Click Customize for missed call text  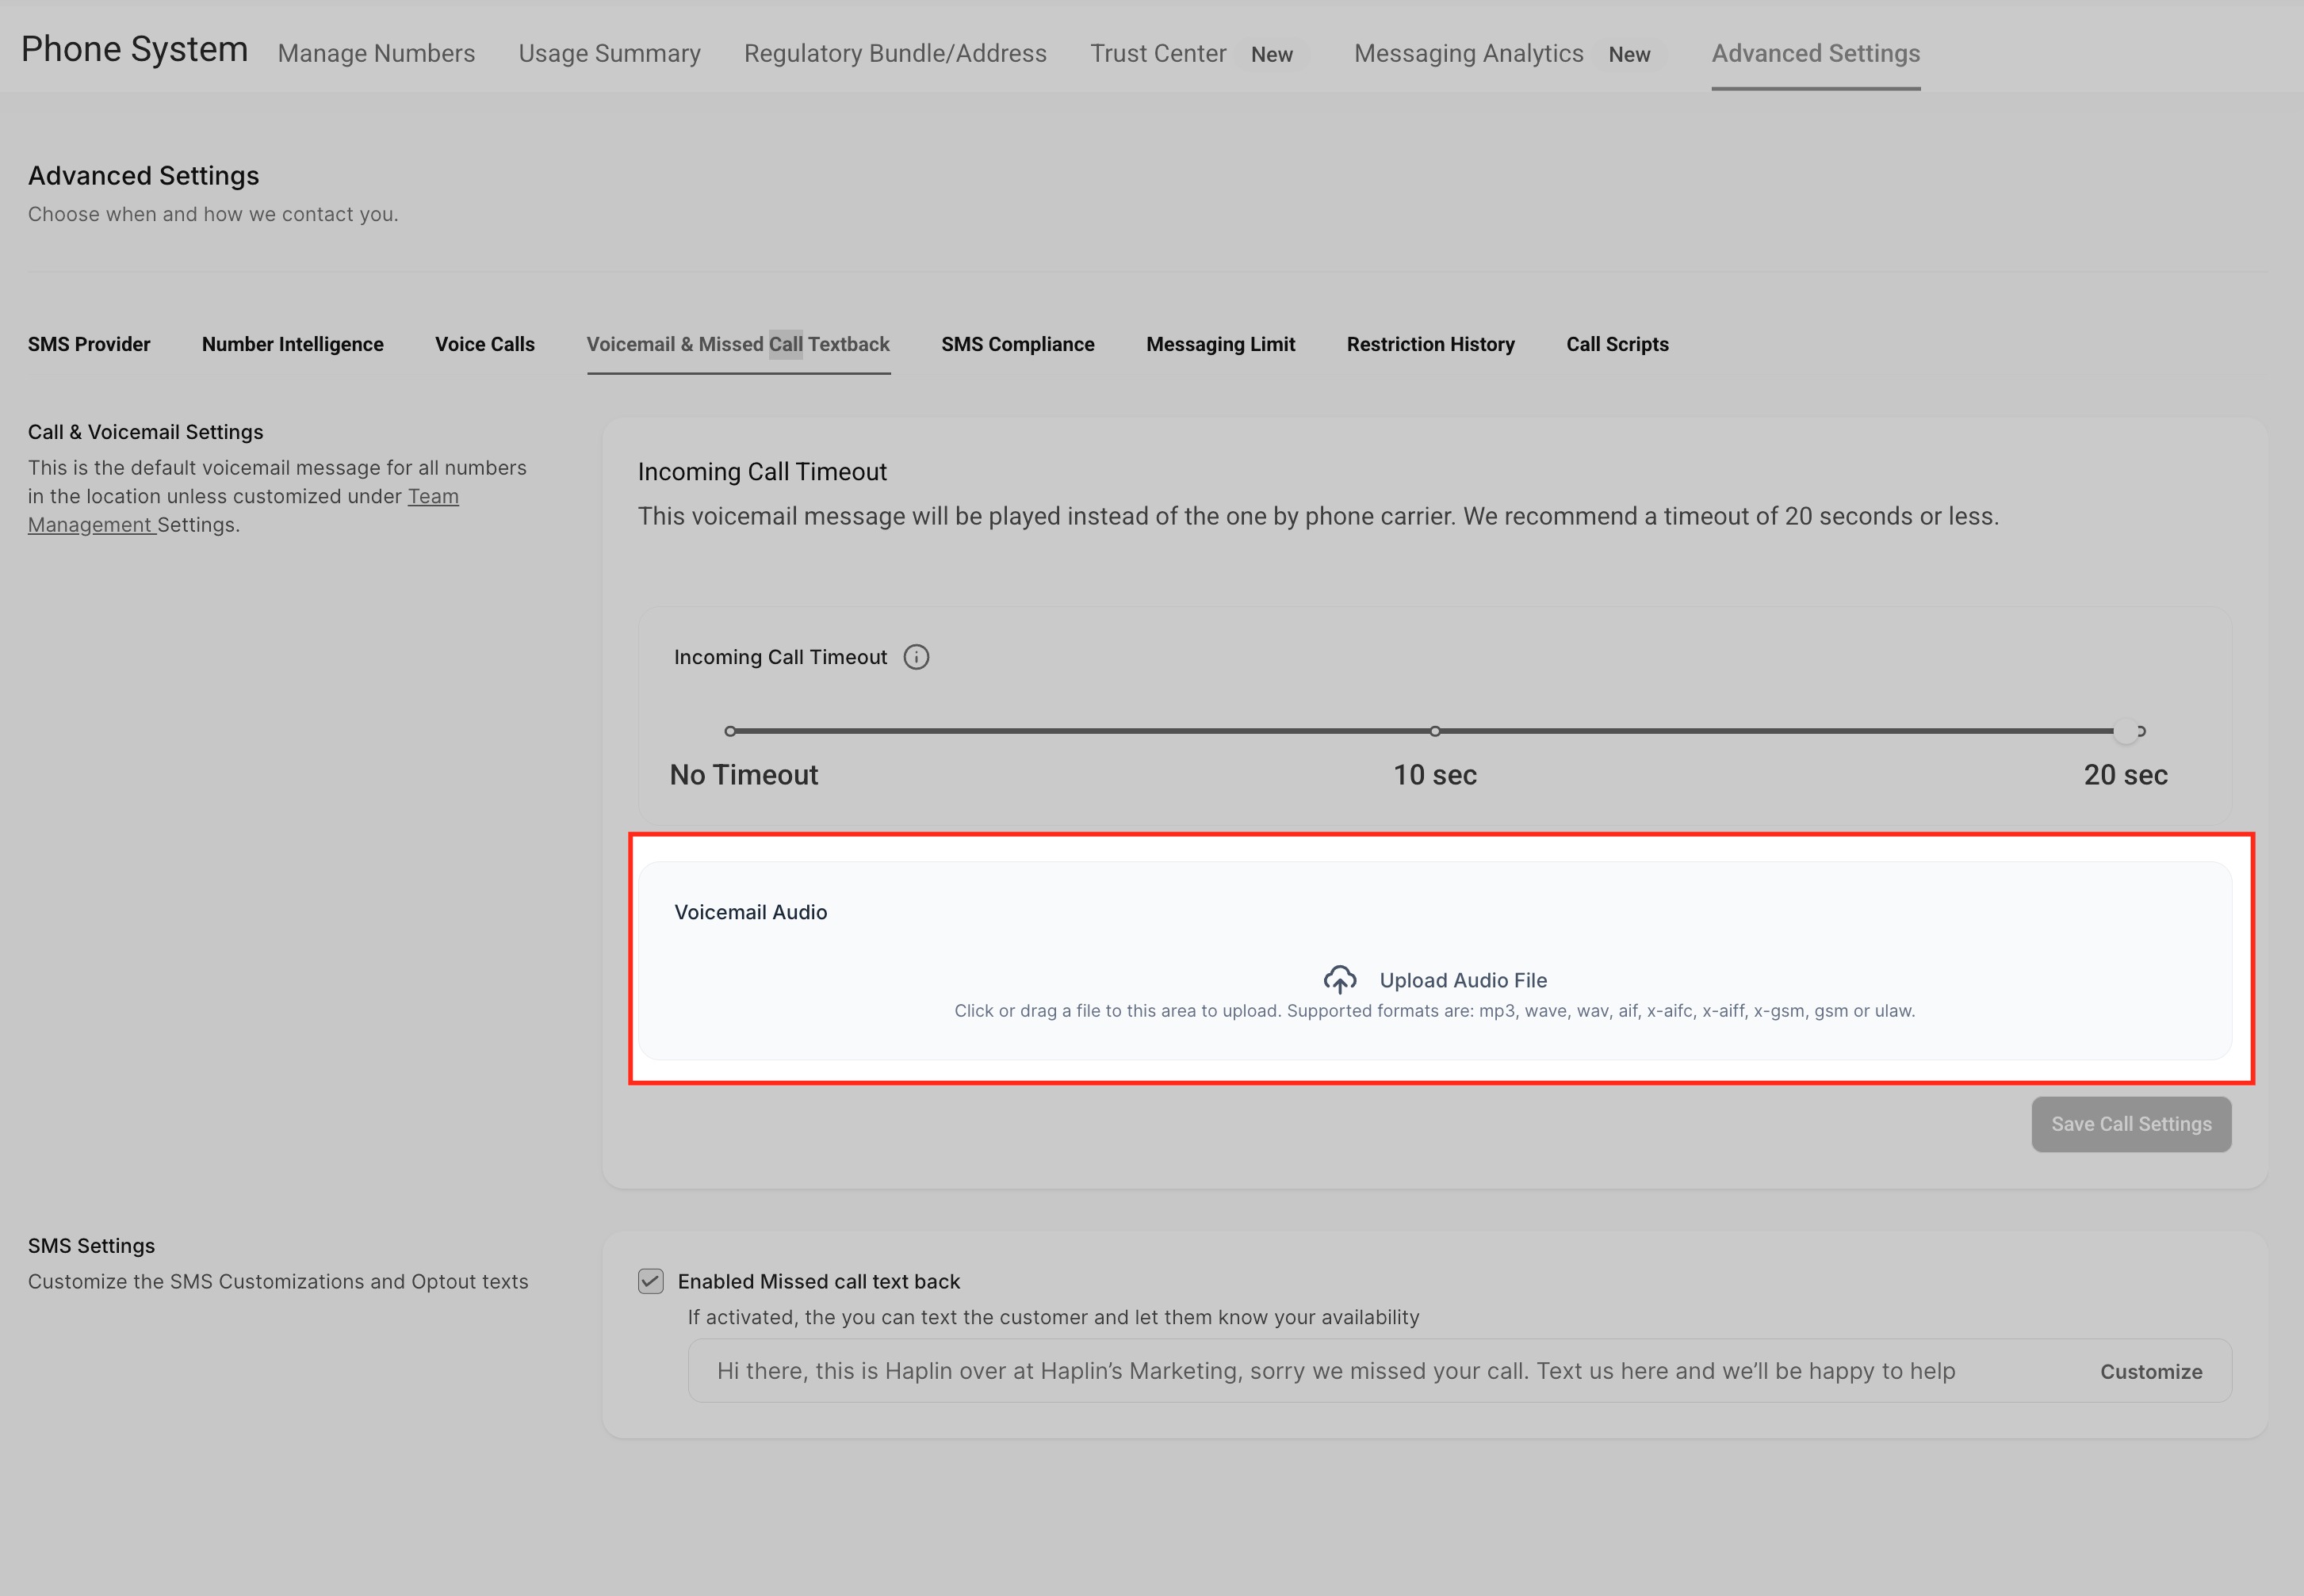coord(2150,1372)
